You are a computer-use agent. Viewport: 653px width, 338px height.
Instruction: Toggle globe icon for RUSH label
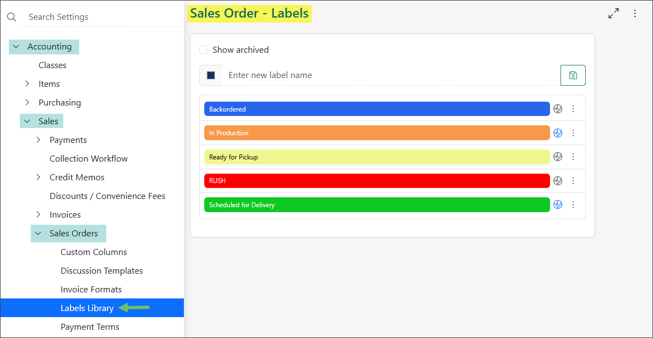coord(558,181)
